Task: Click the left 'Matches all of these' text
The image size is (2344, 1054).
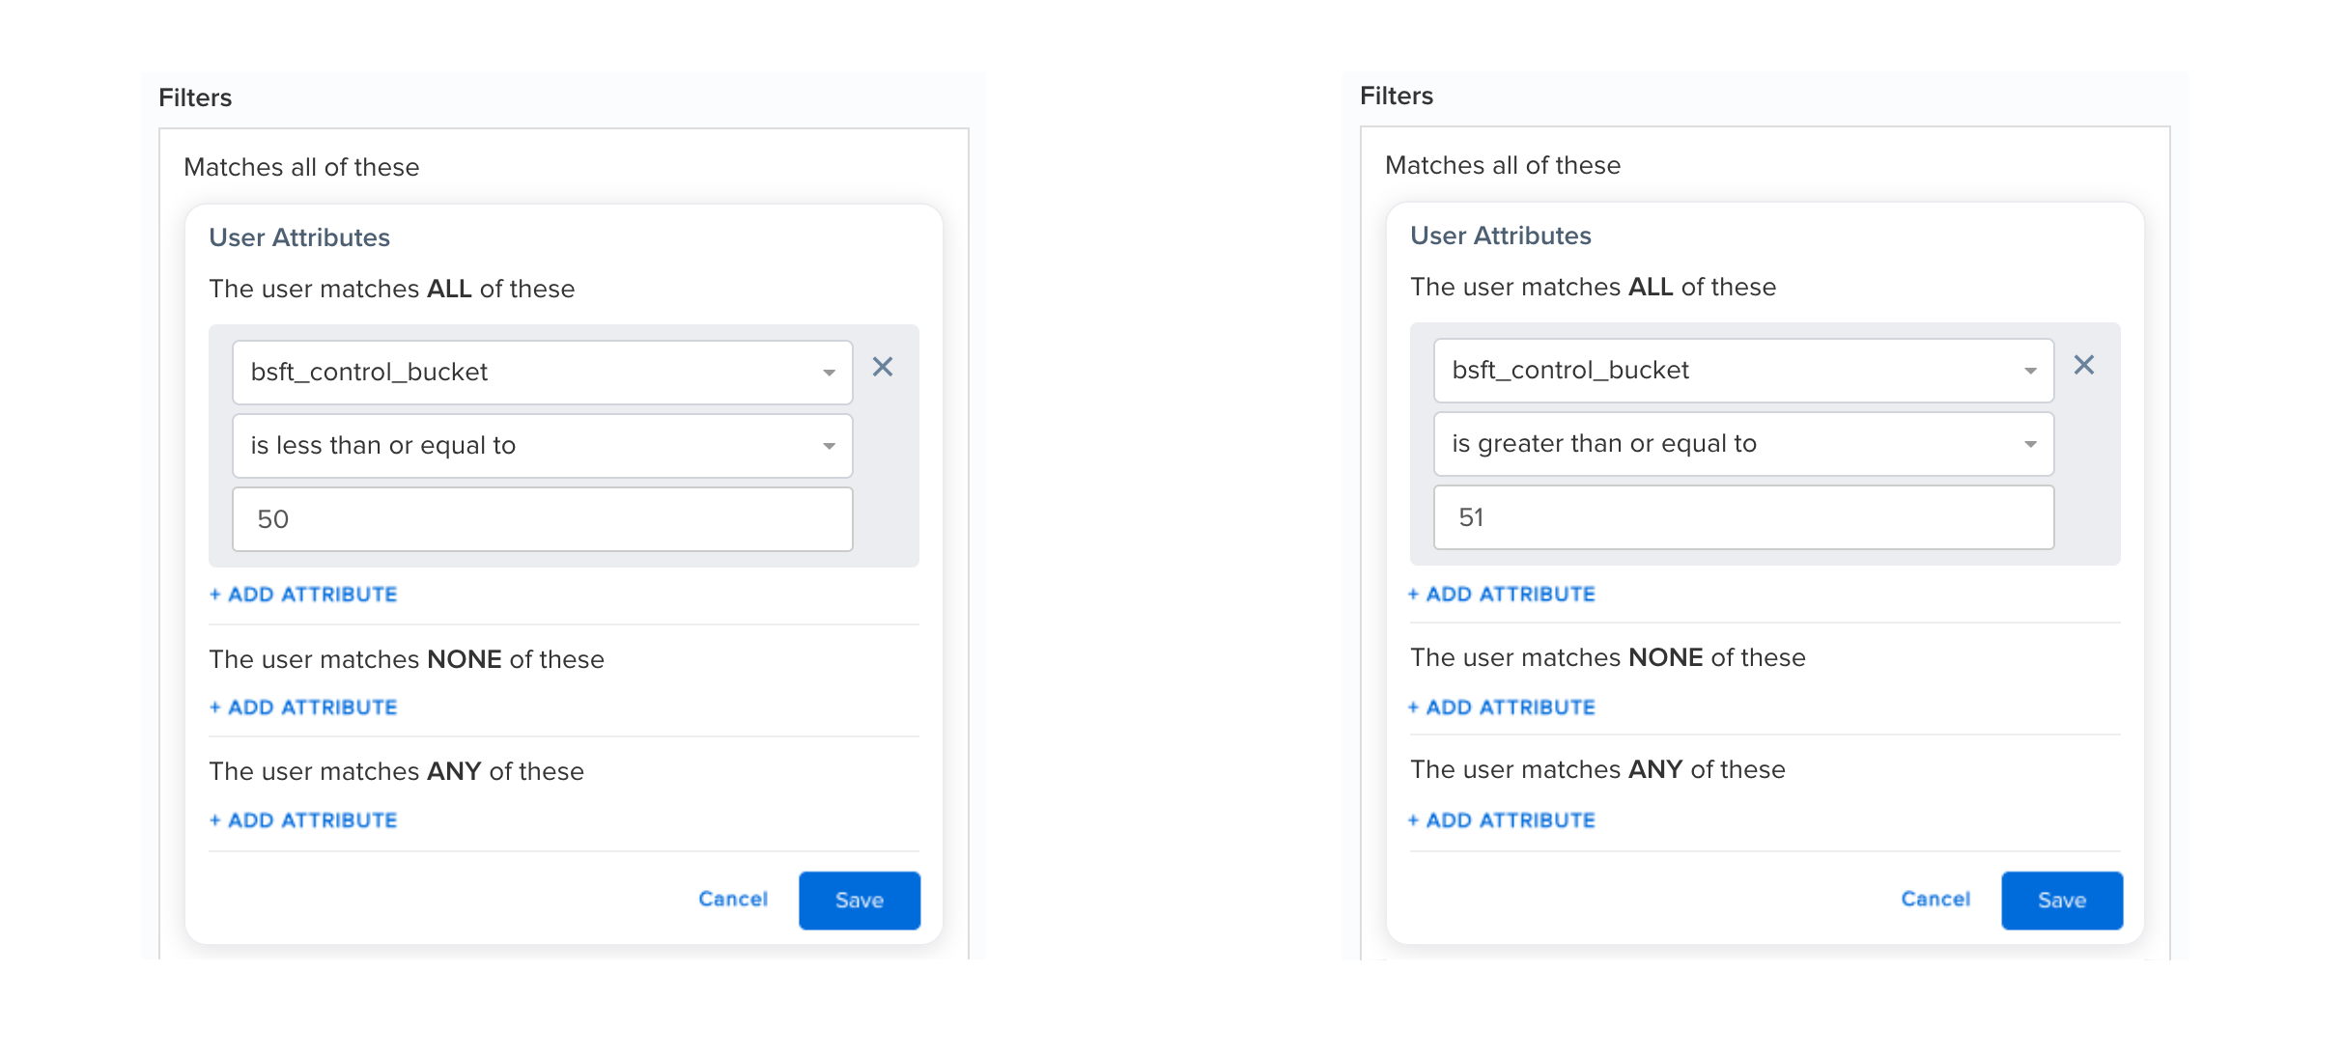Action: pos(301,167)
